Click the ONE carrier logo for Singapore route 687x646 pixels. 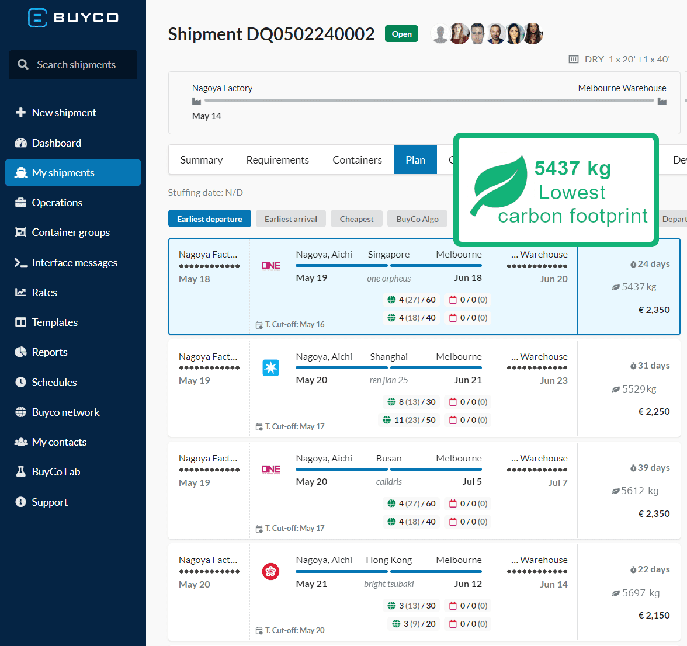[x=270, y=266]
